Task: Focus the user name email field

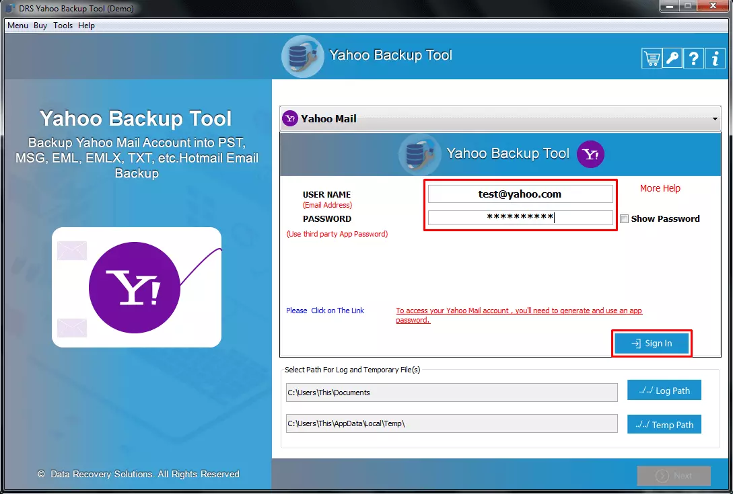Action: 520,194
